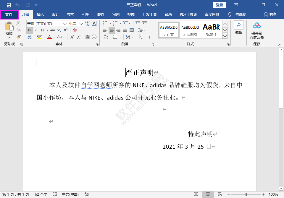The width and height of the screenshot is (284, 198).
Task: Apply italic formatting
Action: [36, 30]
